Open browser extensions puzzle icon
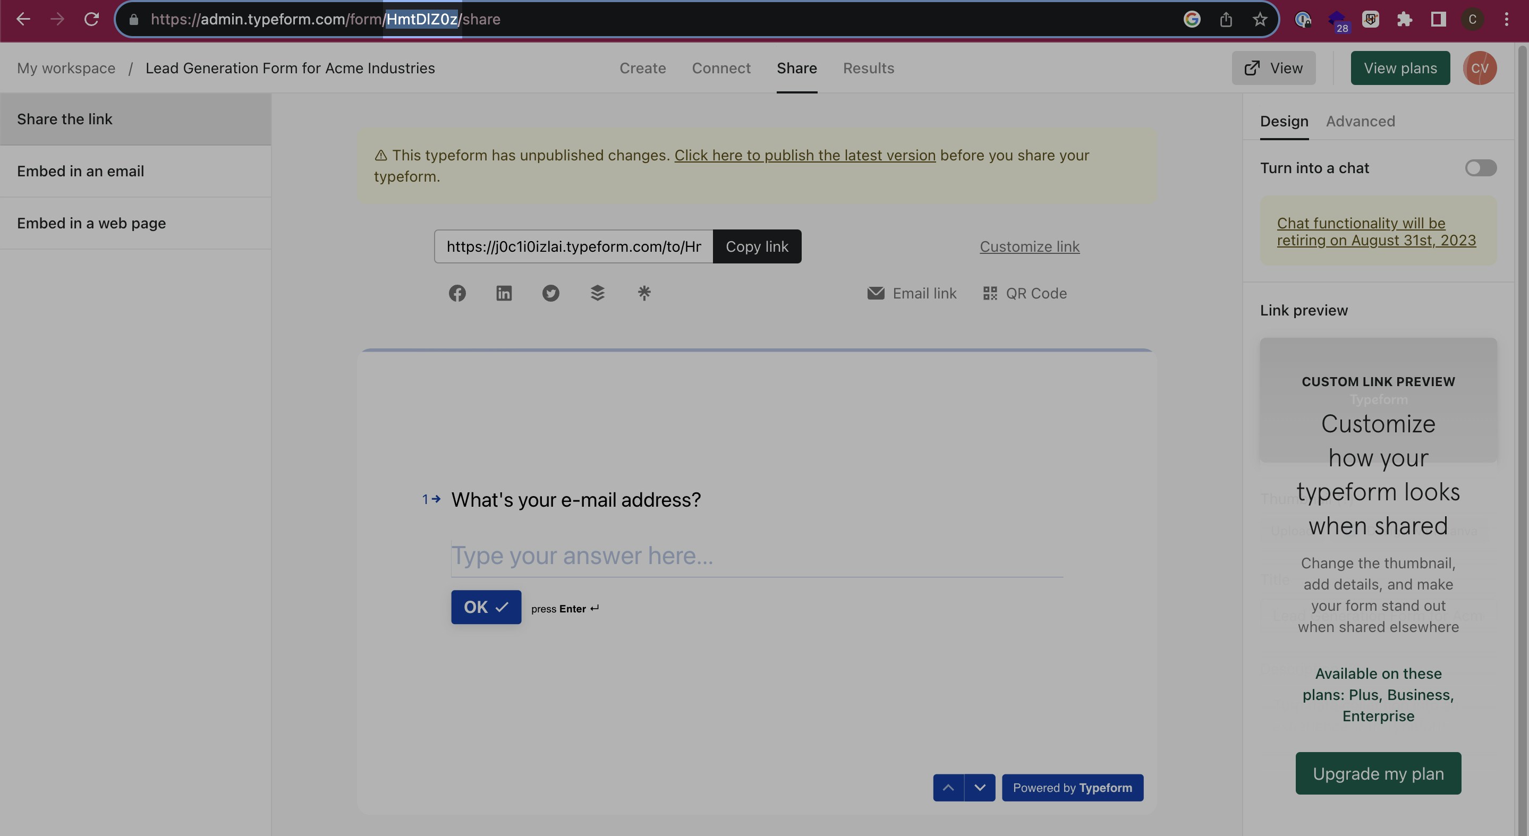Screen dimensions: 1529x836 point(1404,20)
